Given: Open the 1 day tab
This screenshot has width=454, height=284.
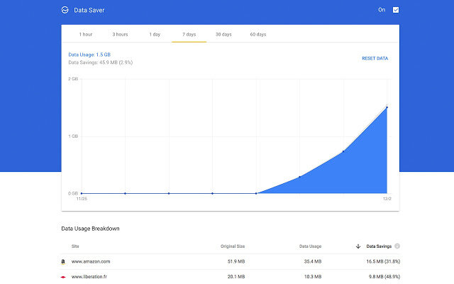Looking at the screenshot, I should [x=155, y=34].
